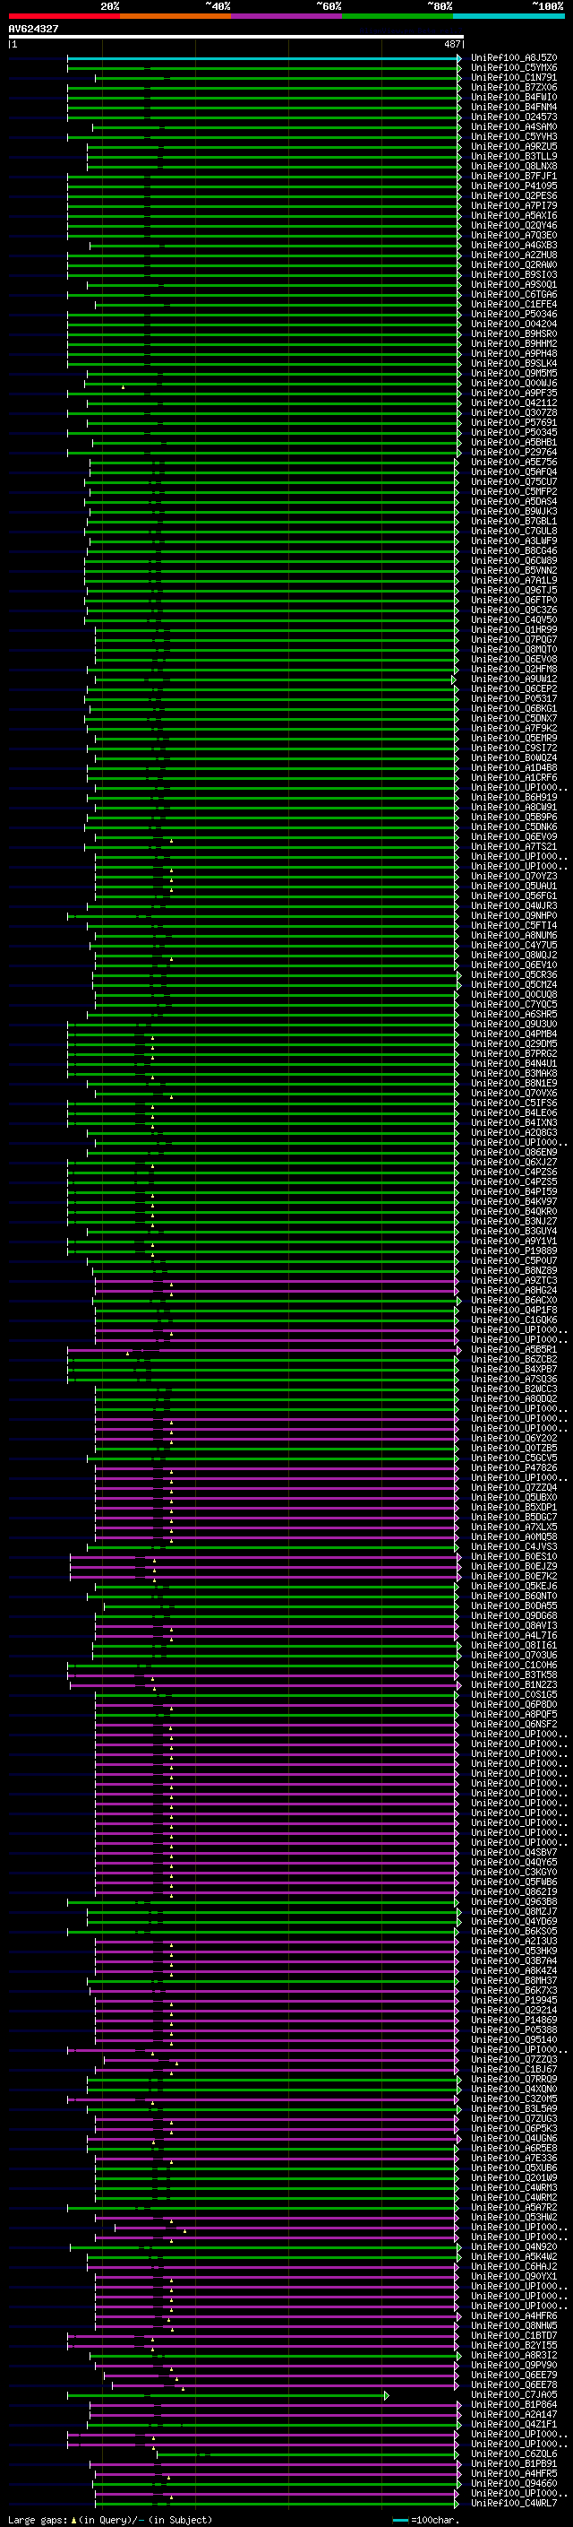This screenshot has width=573, height=2527.
Task: Select hit UniRef100_Q9U3U0
Action: (x=514, y=1024)
